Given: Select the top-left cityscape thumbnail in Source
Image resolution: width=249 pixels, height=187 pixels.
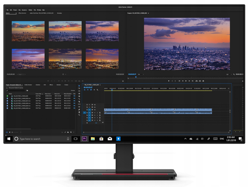Looking at the screenshot, I should point(28,31).
